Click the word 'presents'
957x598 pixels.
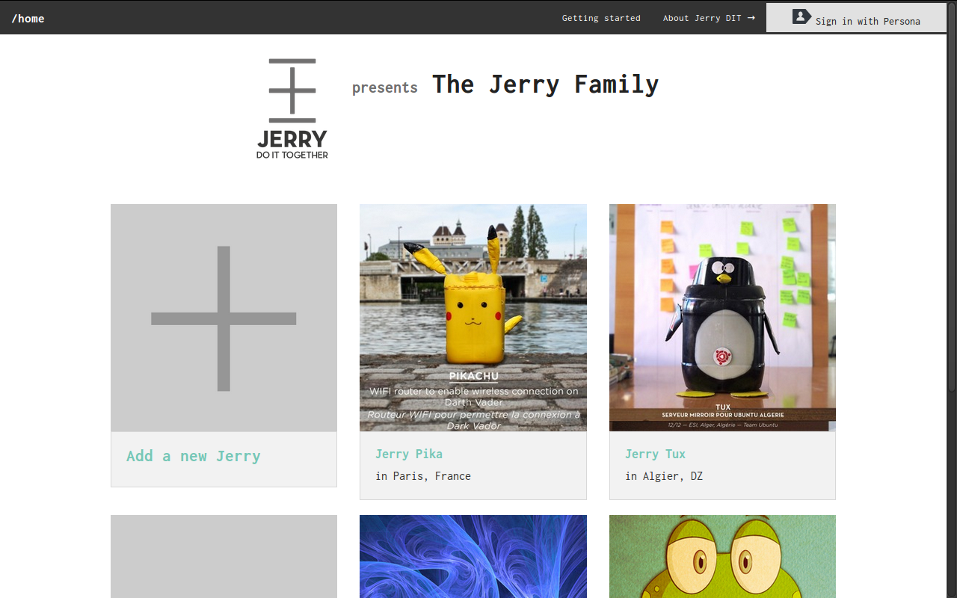click(385, 87)
